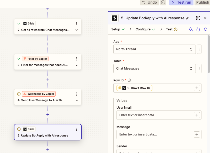
Task: Click the pencil icon to rename step 5
Action: point(187,18)
